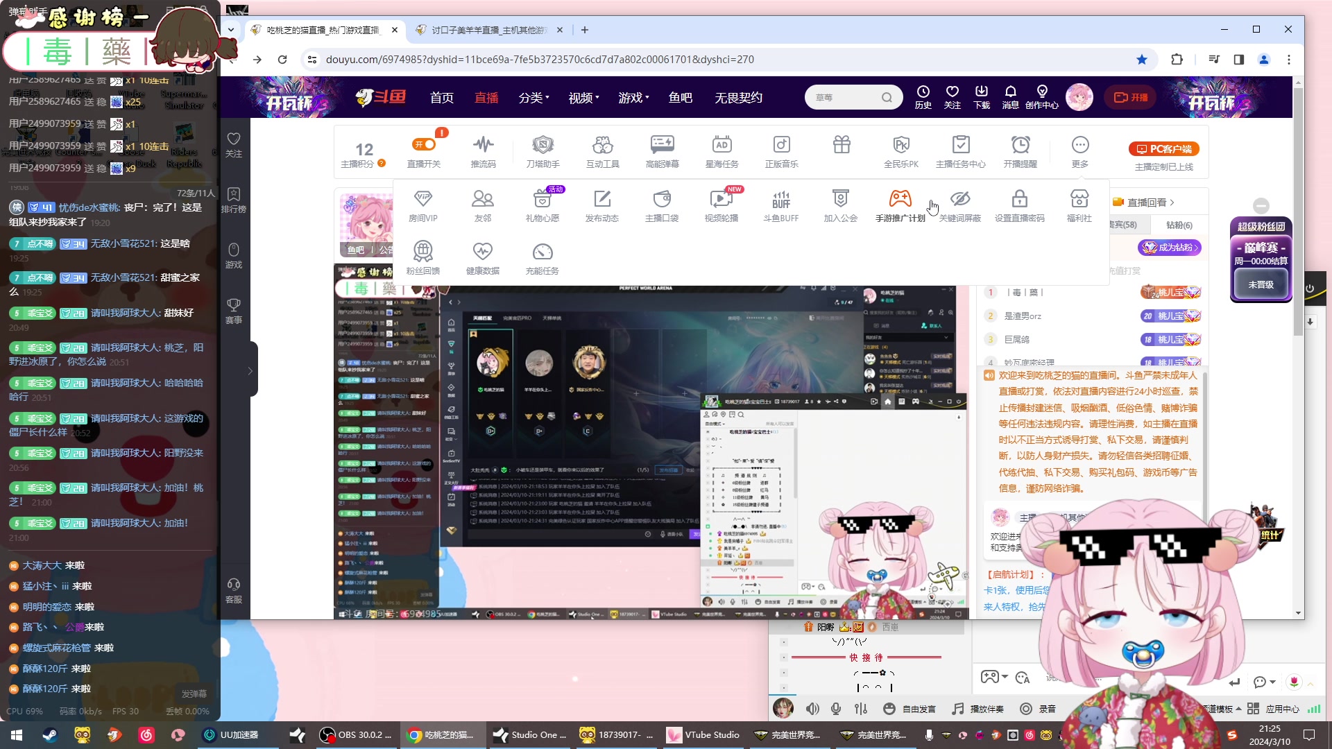Viewport: 1332px width, 749px height.
Task: Open OBS 30.0.2 from the taskbar
Action: tap(357, 735)
